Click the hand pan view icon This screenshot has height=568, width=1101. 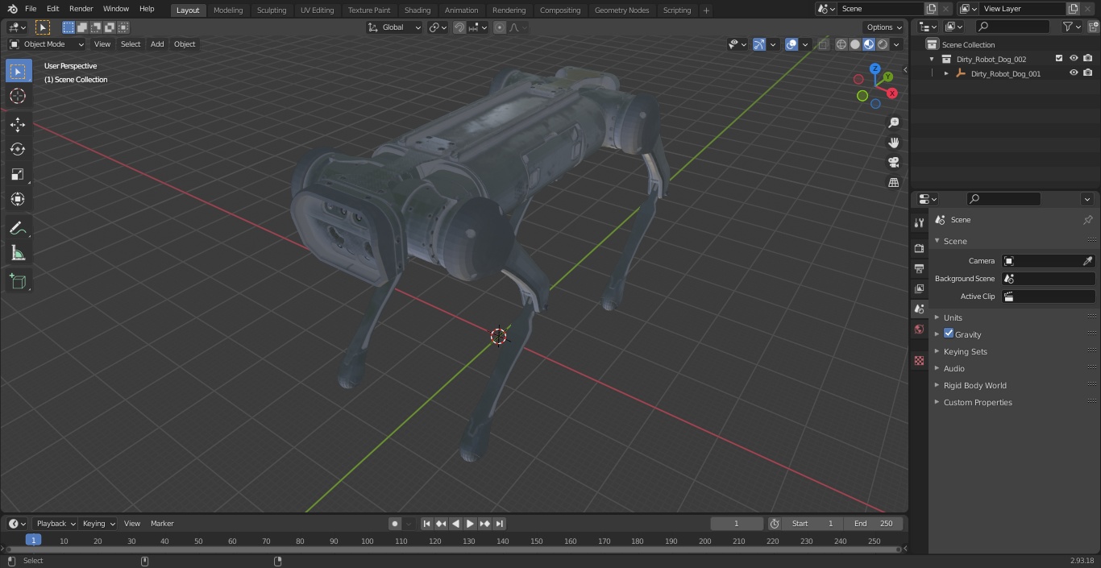click(893, 143)
